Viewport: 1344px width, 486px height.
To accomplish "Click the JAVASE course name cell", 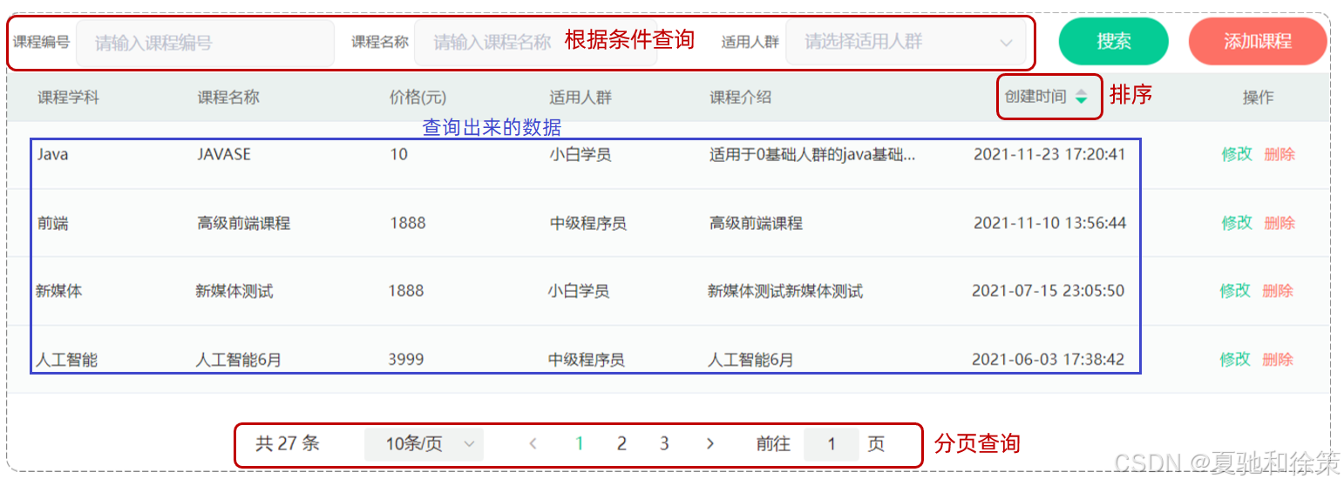I will [224, 154].
